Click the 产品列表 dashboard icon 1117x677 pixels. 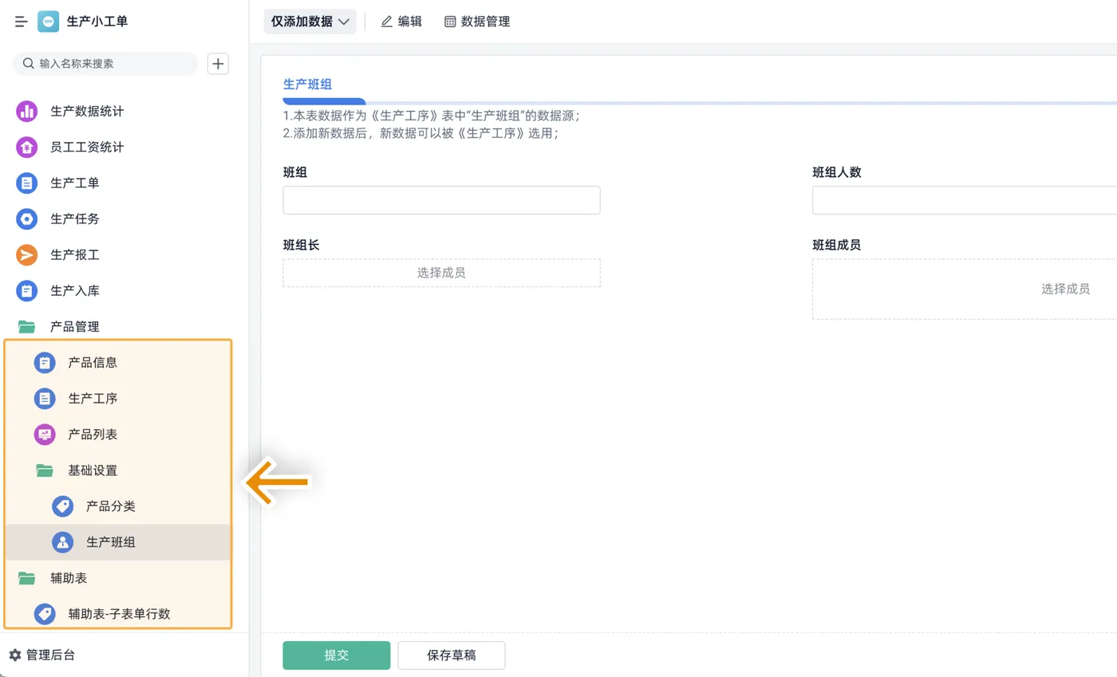pyautogui.click(x=45, y=435)
